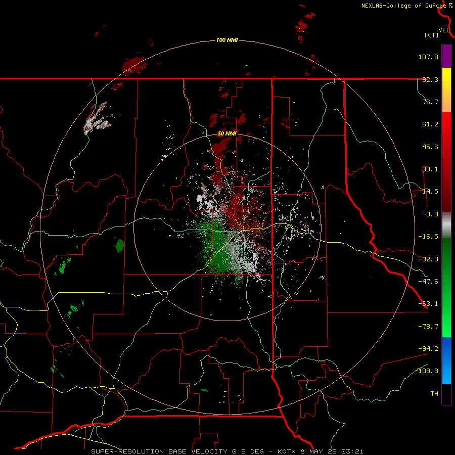Click the 30.1 velocity scale label
The height and width of the screenshot is (455, 455).
click(430, 169)
